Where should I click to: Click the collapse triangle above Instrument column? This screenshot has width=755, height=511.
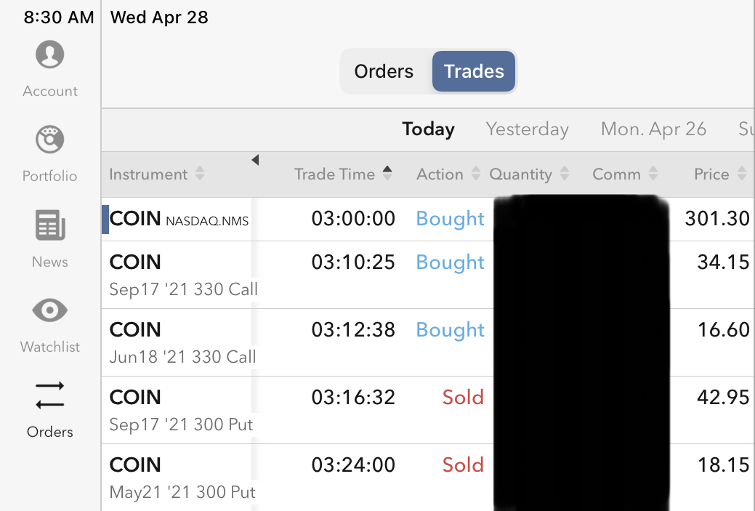[255, 160]
